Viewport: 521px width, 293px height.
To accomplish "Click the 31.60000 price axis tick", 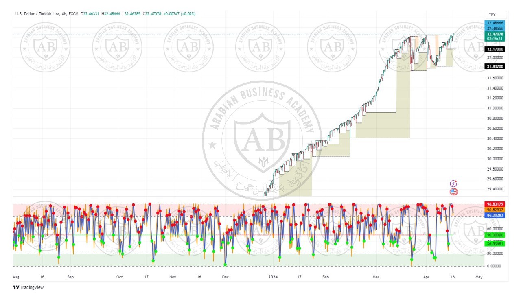I will 495,78.
